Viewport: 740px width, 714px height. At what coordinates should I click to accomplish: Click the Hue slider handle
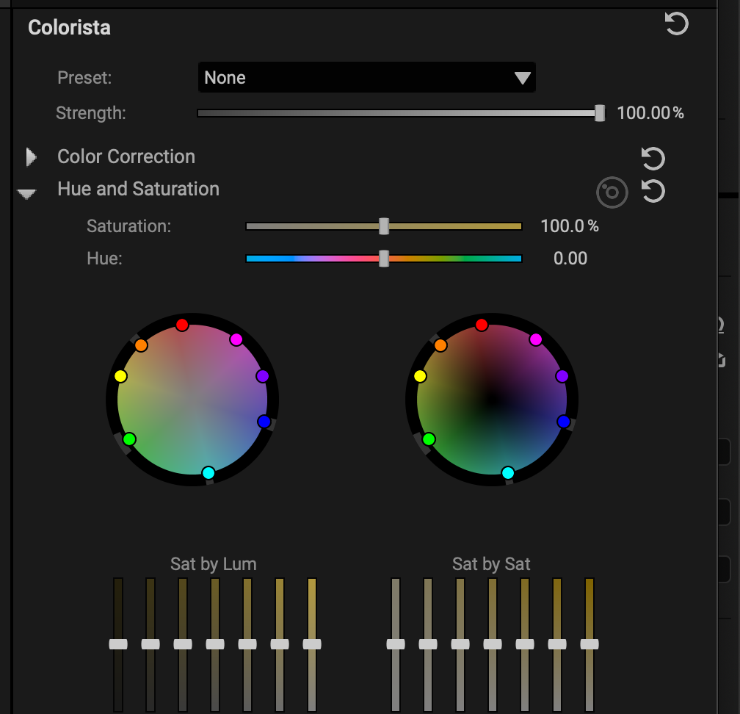[383, 259]
